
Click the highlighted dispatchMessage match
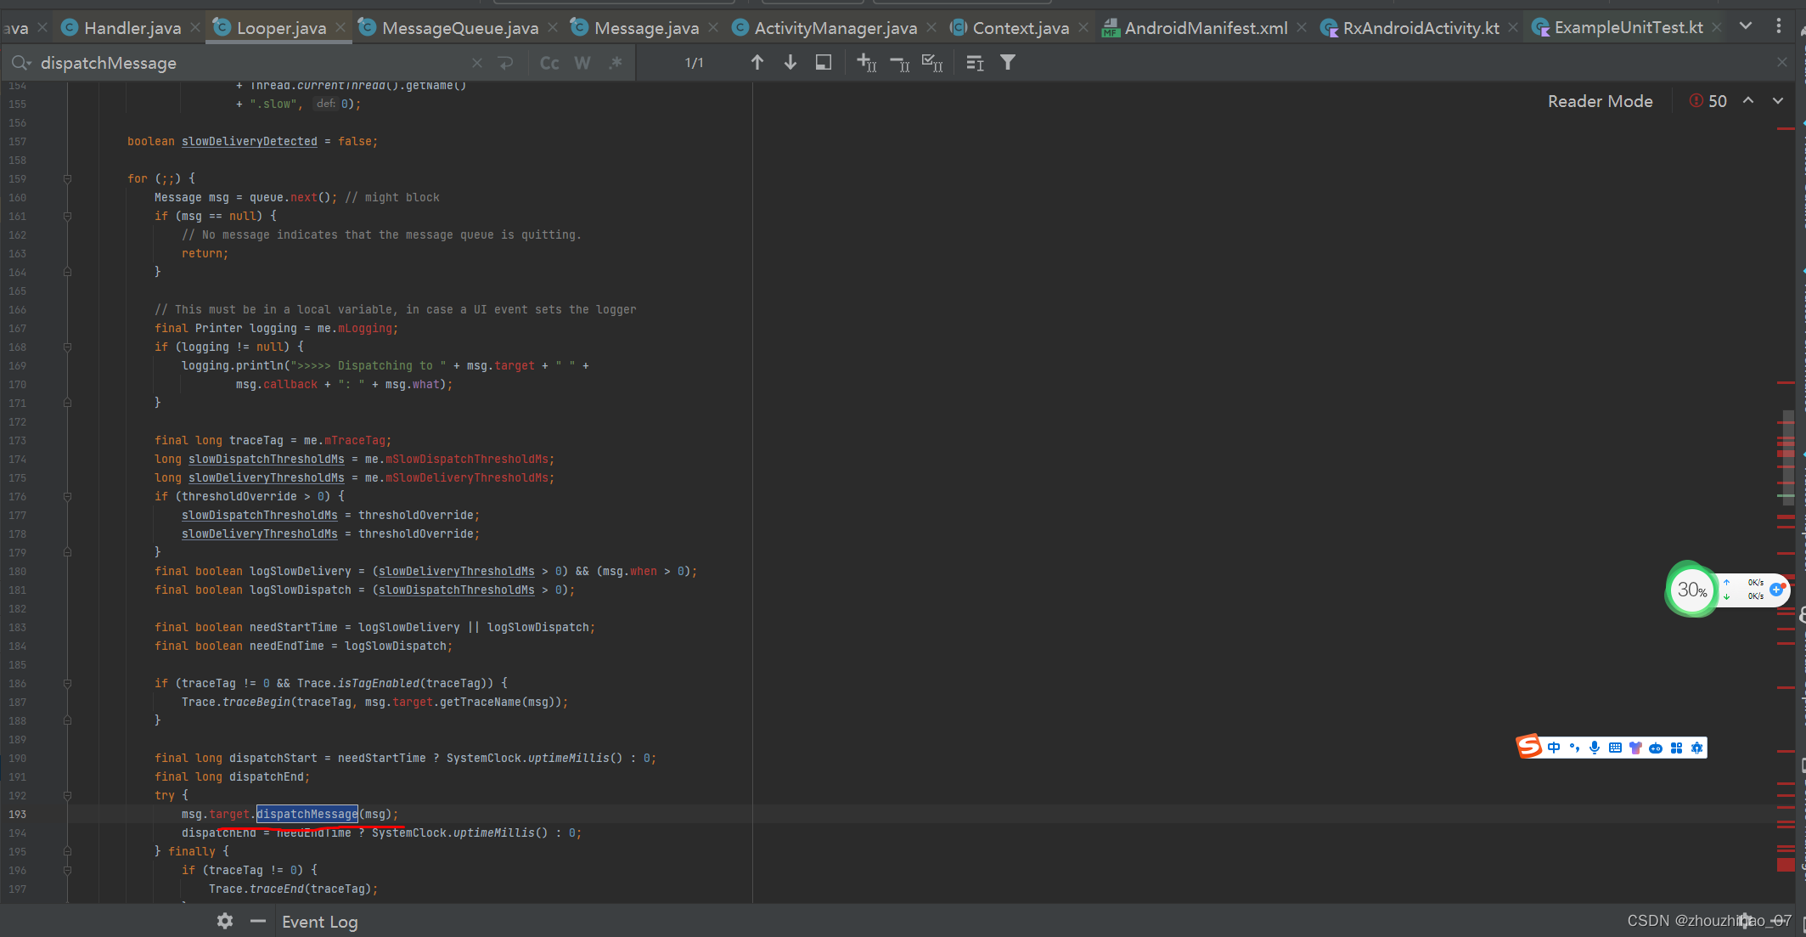click(307, 814)
